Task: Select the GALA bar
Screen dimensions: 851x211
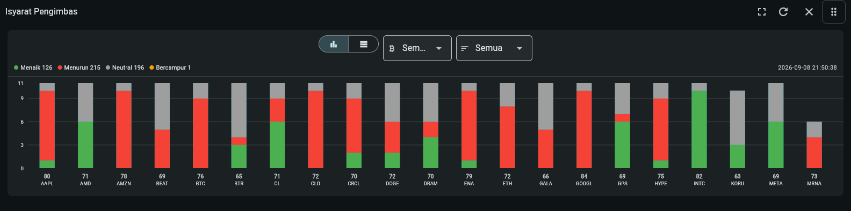Action: 546,125
